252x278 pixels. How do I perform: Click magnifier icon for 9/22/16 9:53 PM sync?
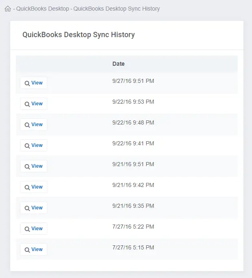(27, 104)
